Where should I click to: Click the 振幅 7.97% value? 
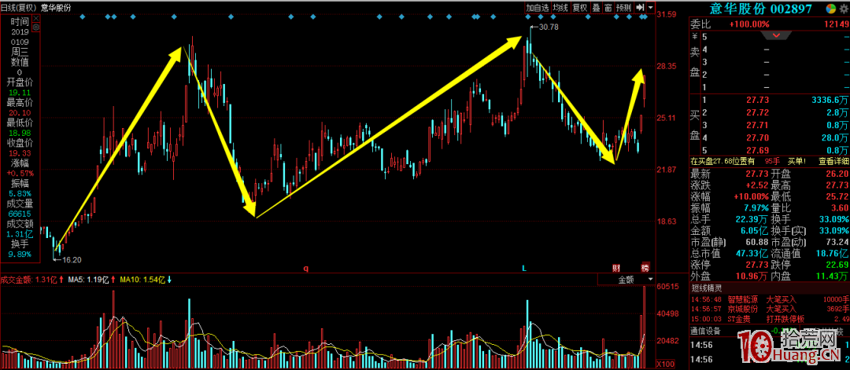pyautogui.click(x=756, y=207)
